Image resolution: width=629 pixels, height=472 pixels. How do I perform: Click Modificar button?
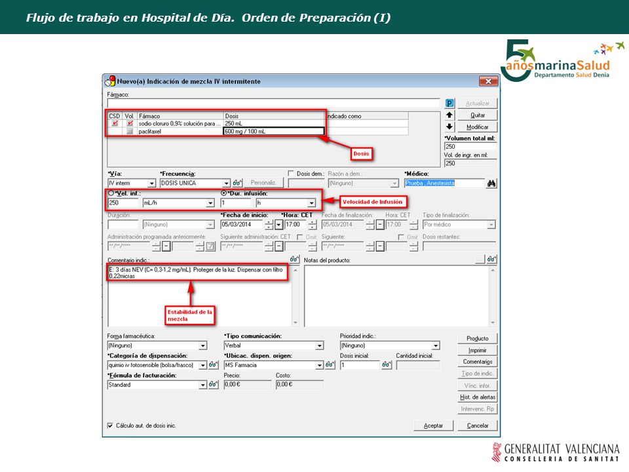(478, 127)
